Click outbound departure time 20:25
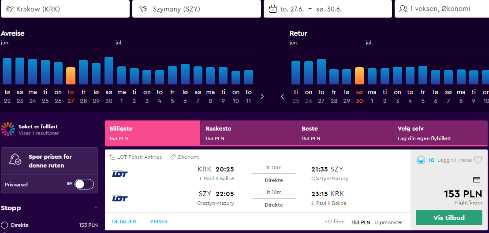 tap(225, 170)
